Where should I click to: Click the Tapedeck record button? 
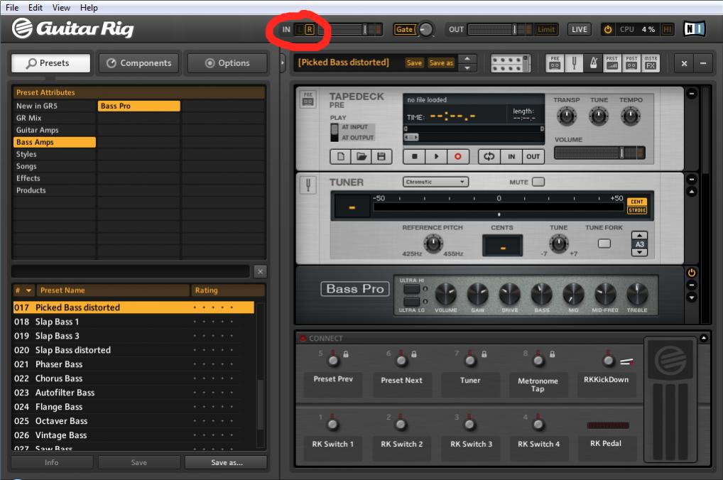coord(457,156)
